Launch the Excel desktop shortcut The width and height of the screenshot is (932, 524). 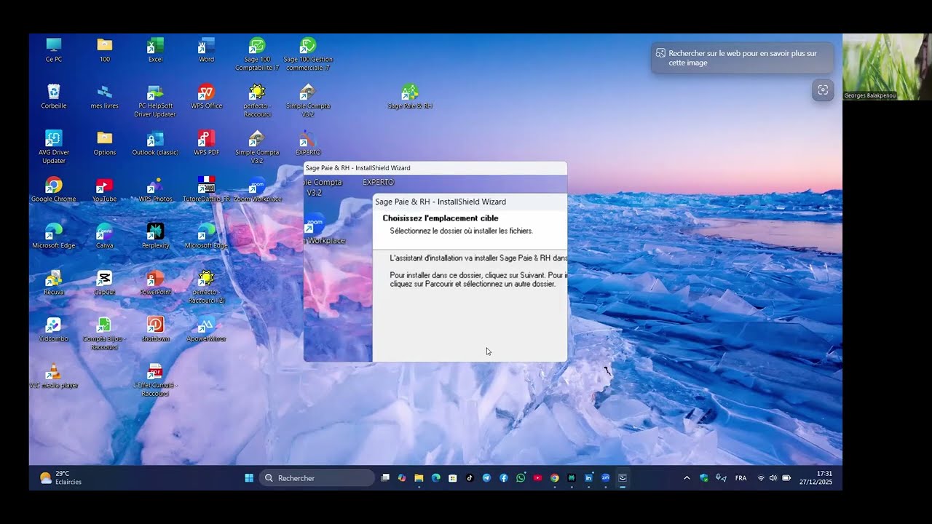tap(155, 49)
